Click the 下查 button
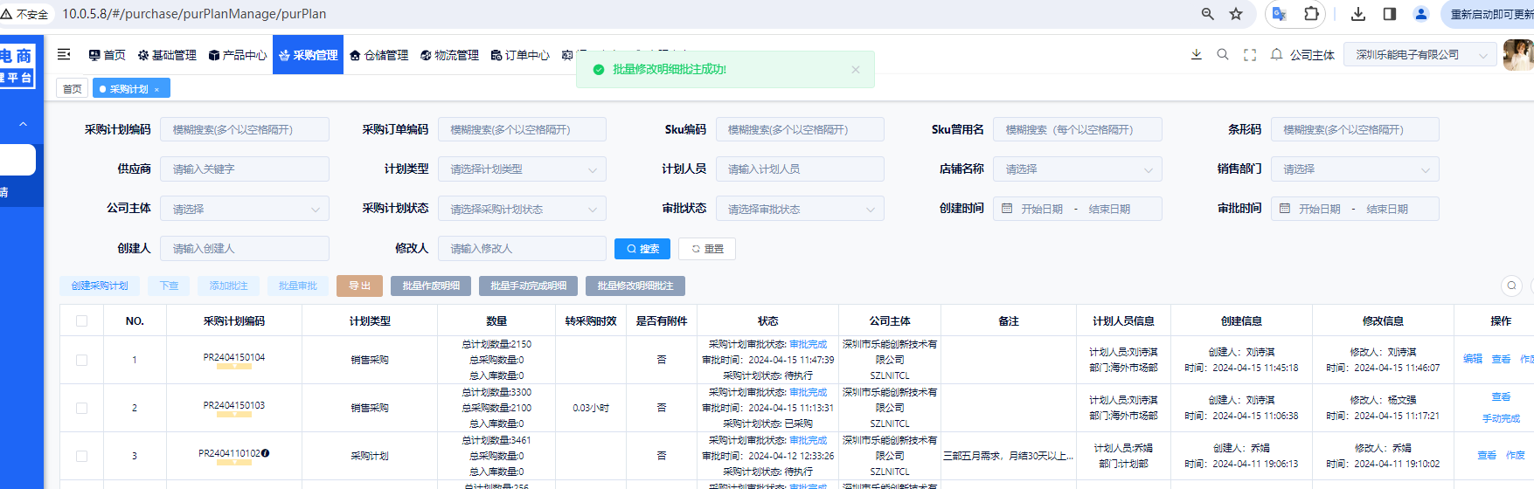The width and height of the screenshot is (1534, 489). click(170, 286)
